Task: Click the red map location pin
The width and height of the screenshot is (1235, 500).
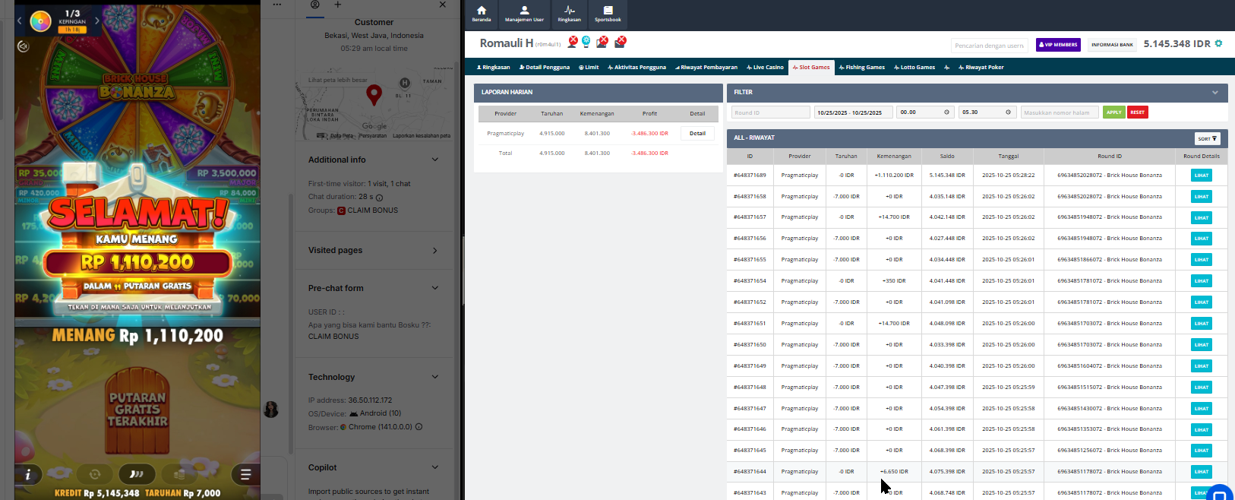Action: 374,94
